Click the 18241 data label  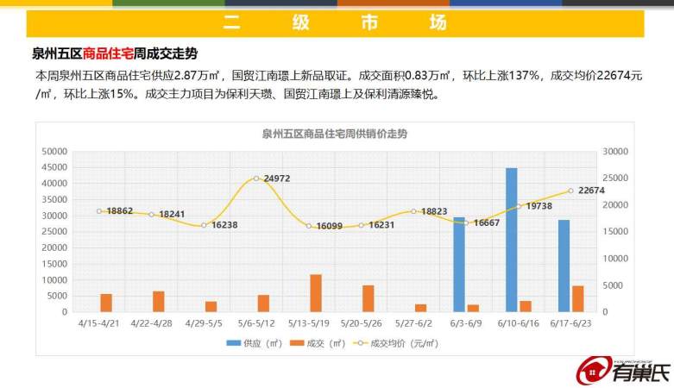(172, 214)
